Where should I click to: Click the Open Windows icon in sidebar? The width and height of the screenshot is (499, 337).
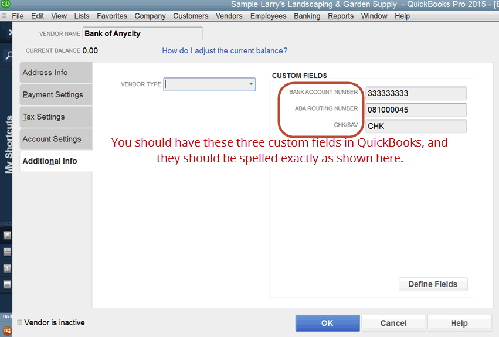[8, 284]
